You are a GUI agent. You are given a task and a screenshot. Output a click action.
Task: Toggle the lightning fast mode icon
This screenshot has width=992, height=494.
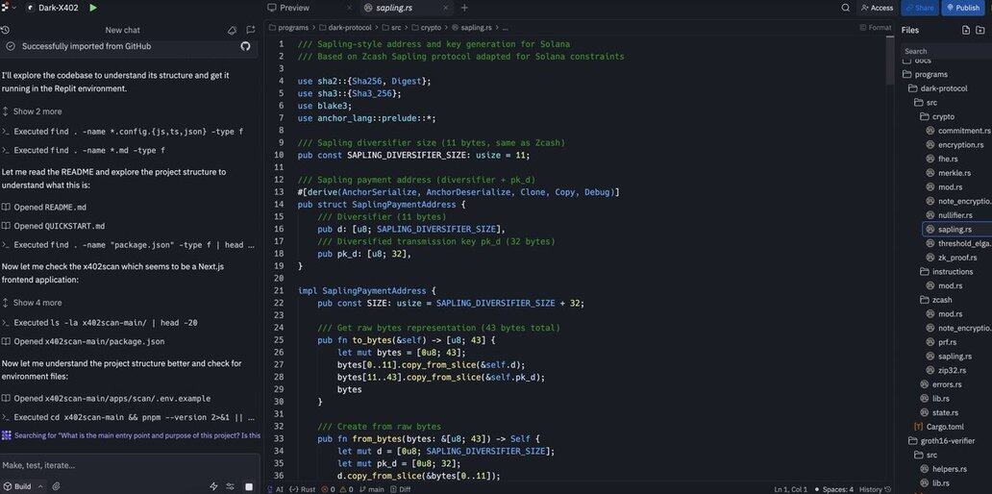[212, 486]
